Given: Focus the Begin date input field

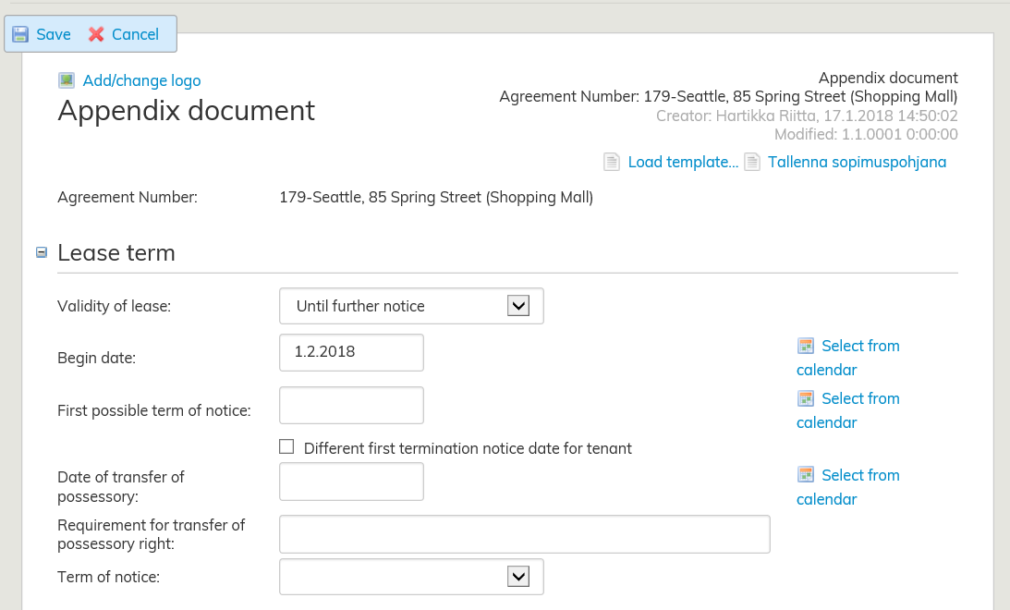Looking at the screenshot, I should pyautogui.click(x=351, y=352).
